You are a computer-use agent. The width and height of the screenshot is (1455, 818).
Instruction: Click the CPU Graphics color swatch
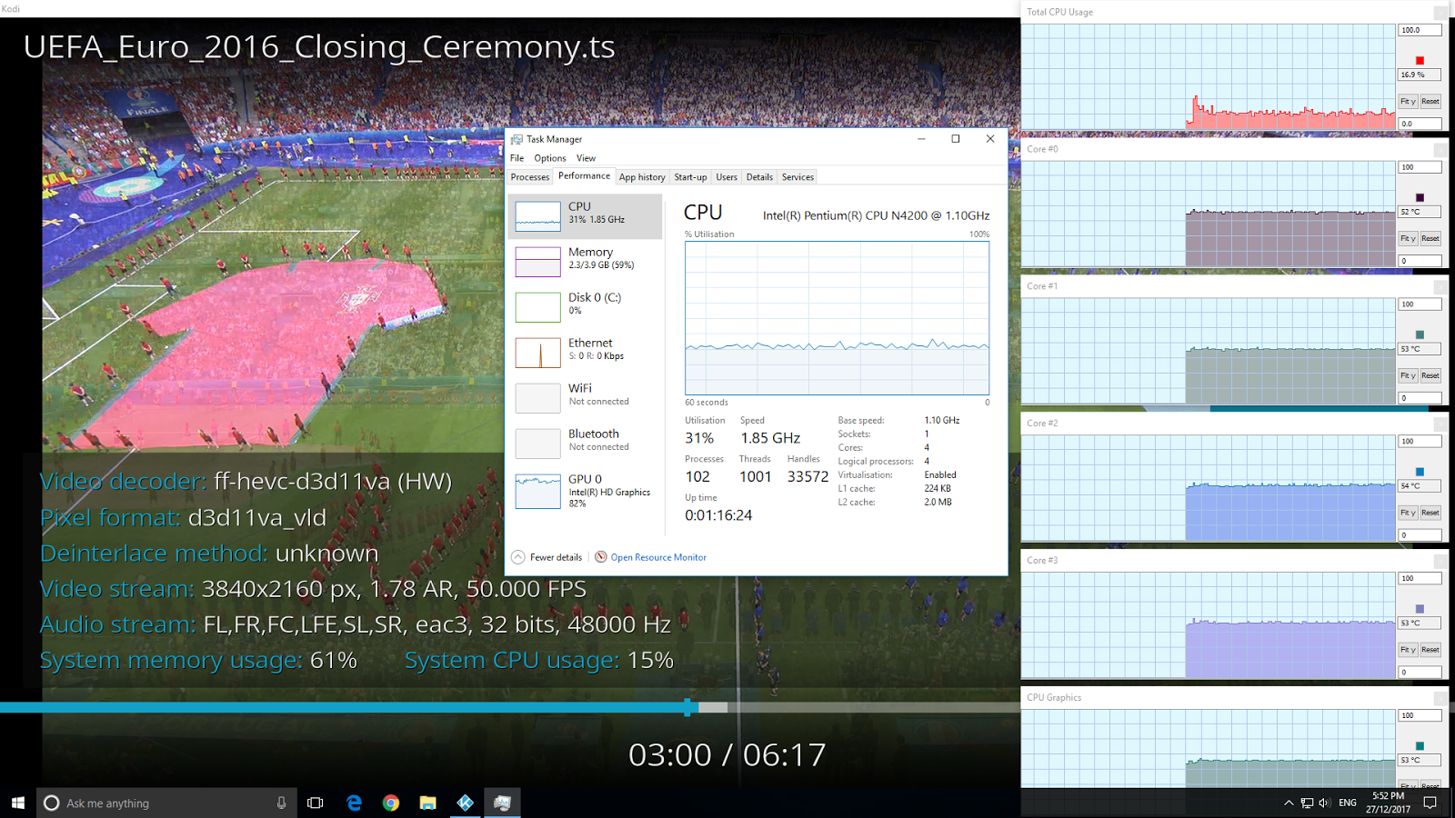pos(1420,747)
